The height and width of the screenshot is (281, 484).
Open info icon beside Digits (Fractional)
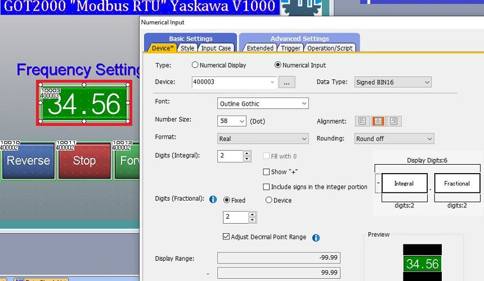click(213, 200)
